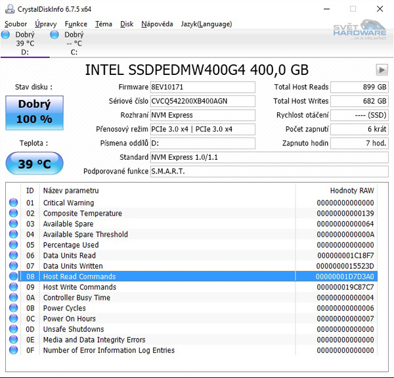Minimize the CrystalDiskInfo window

click(x=326, y=9)
